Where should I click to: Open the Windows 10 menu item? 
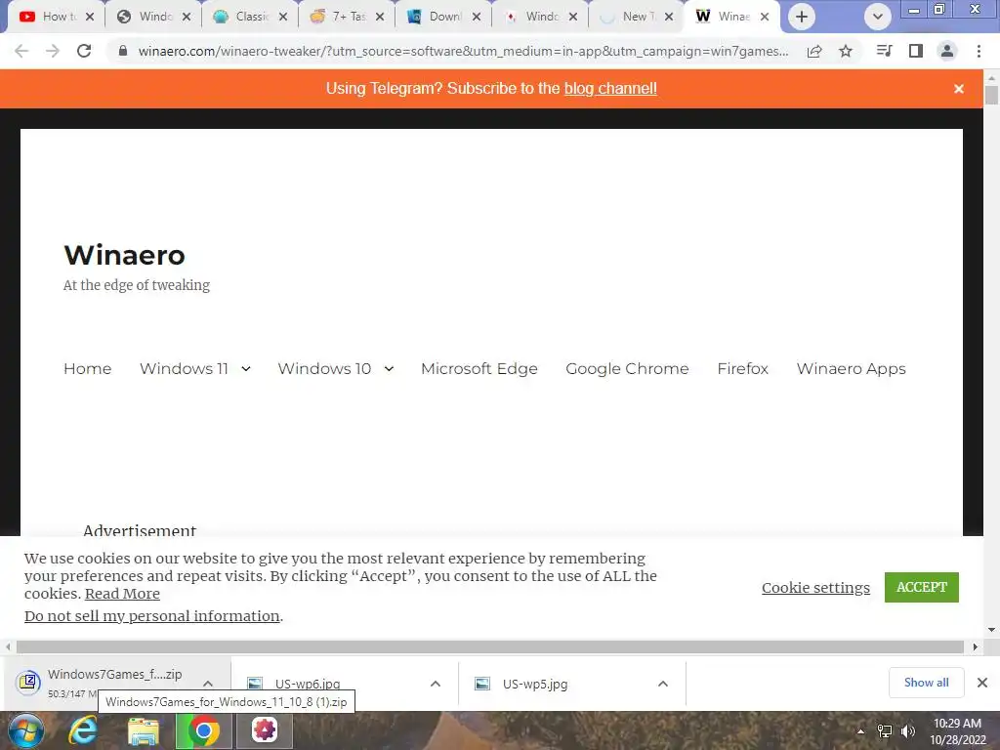[324, 368]
